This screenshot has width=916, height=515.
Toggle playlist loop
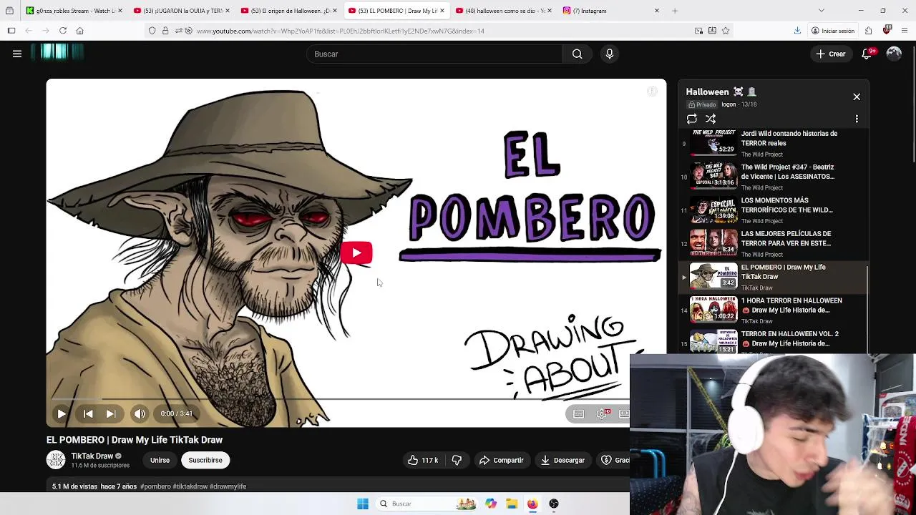[691, 119]
